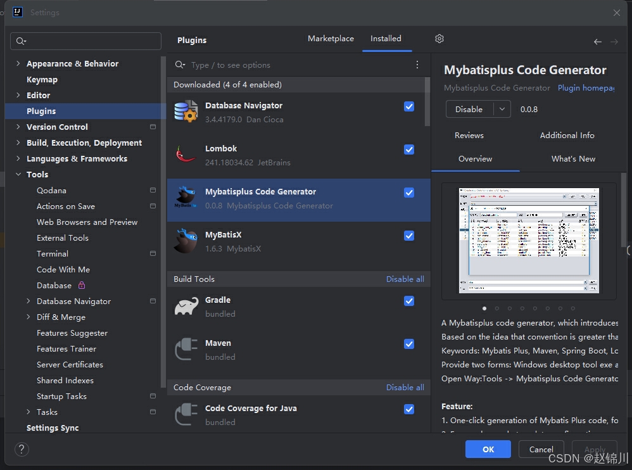Click the Lombok chili pepper icon

pos(186,155)
